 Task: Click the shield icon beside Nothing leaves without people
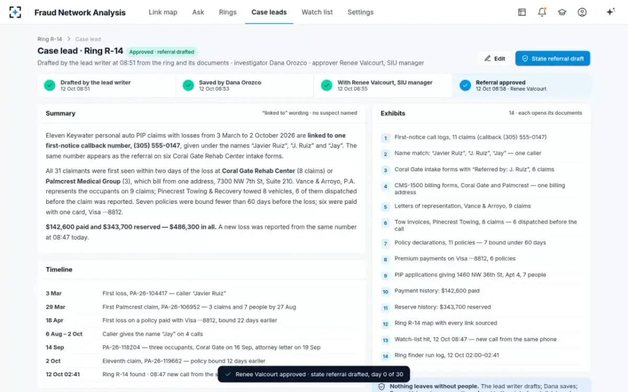pos(382,387)
